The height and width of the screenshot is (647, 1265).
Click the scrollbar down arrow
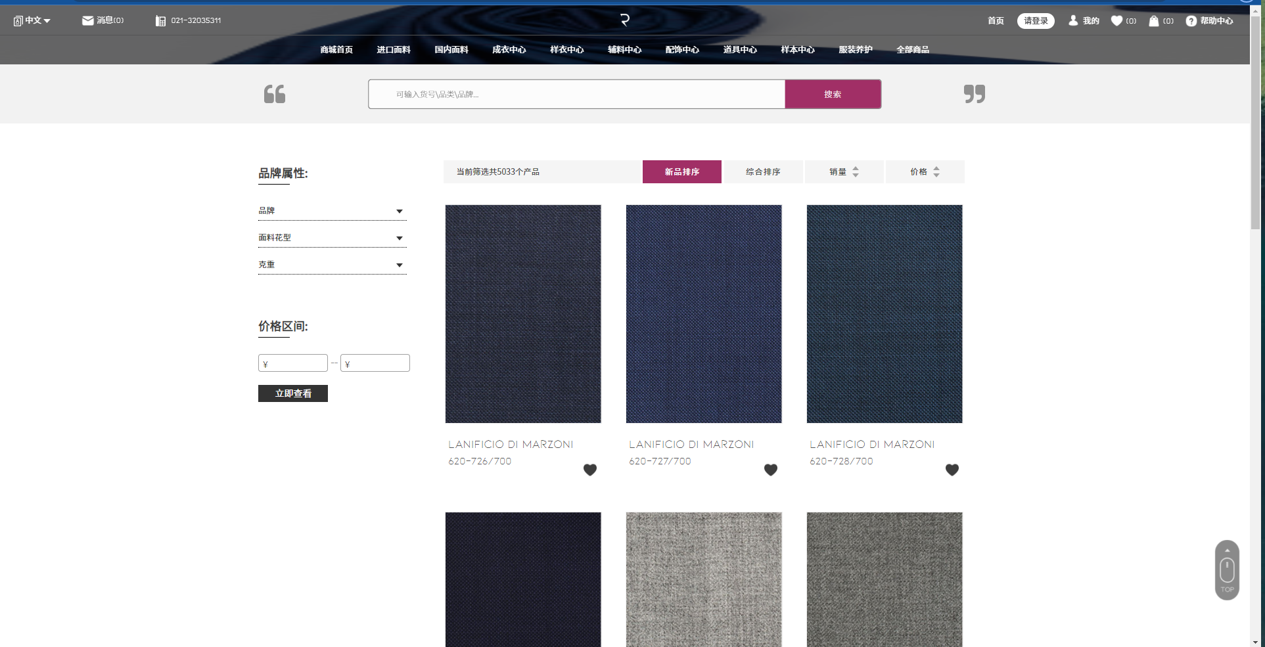coord(1255,642)
